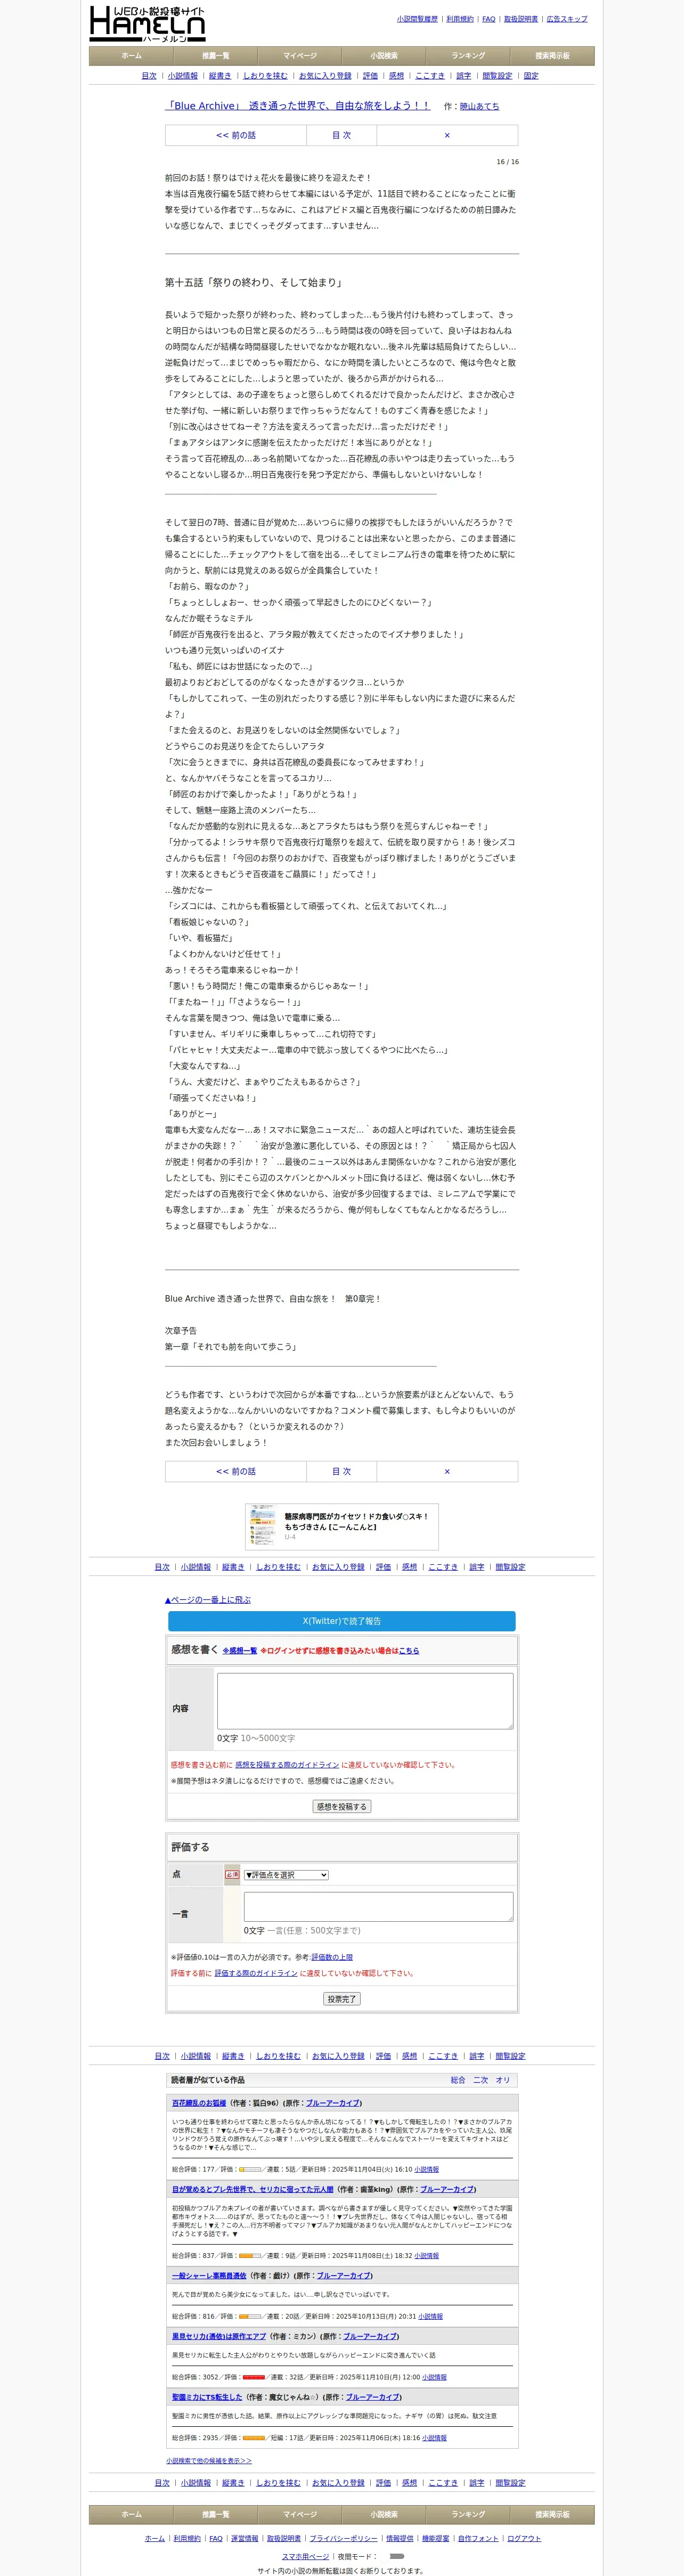This screenshot has height=2576, width=684.
Task: Open プライバシーポリシー footer link
Action: tap(344, 2538)
